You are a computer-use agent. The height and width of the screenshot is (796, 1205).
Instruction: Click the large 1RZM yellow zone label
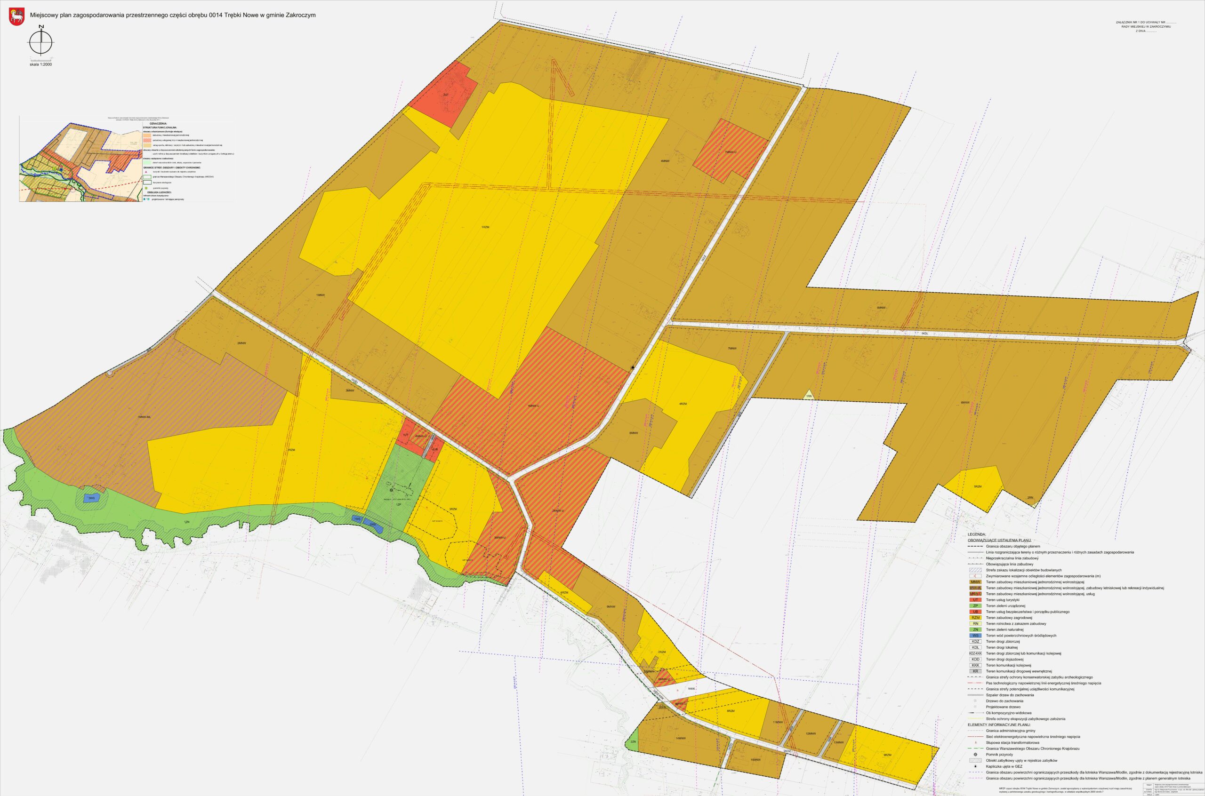tap(485, 227)
